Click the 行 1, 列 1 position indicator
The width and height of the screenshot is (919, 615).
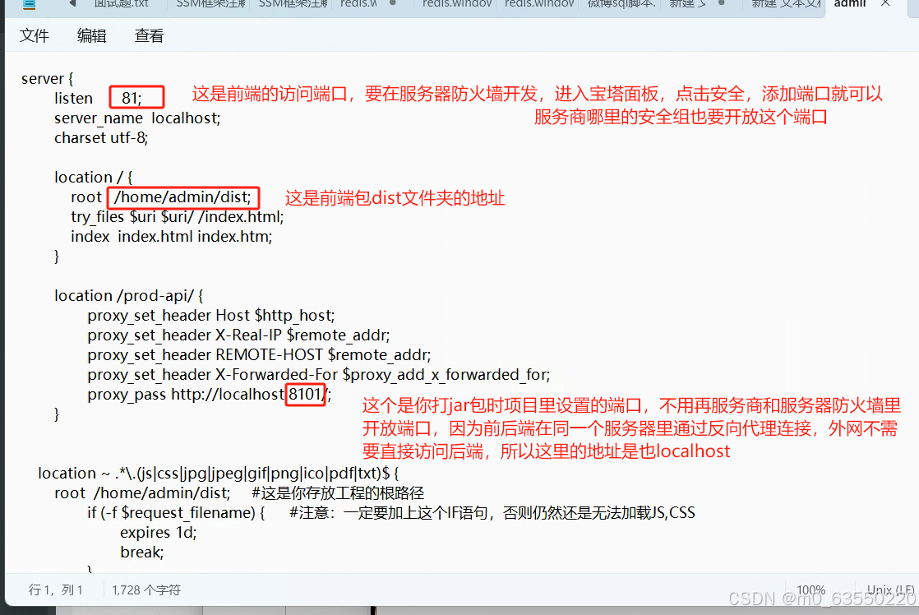point(56,590)
